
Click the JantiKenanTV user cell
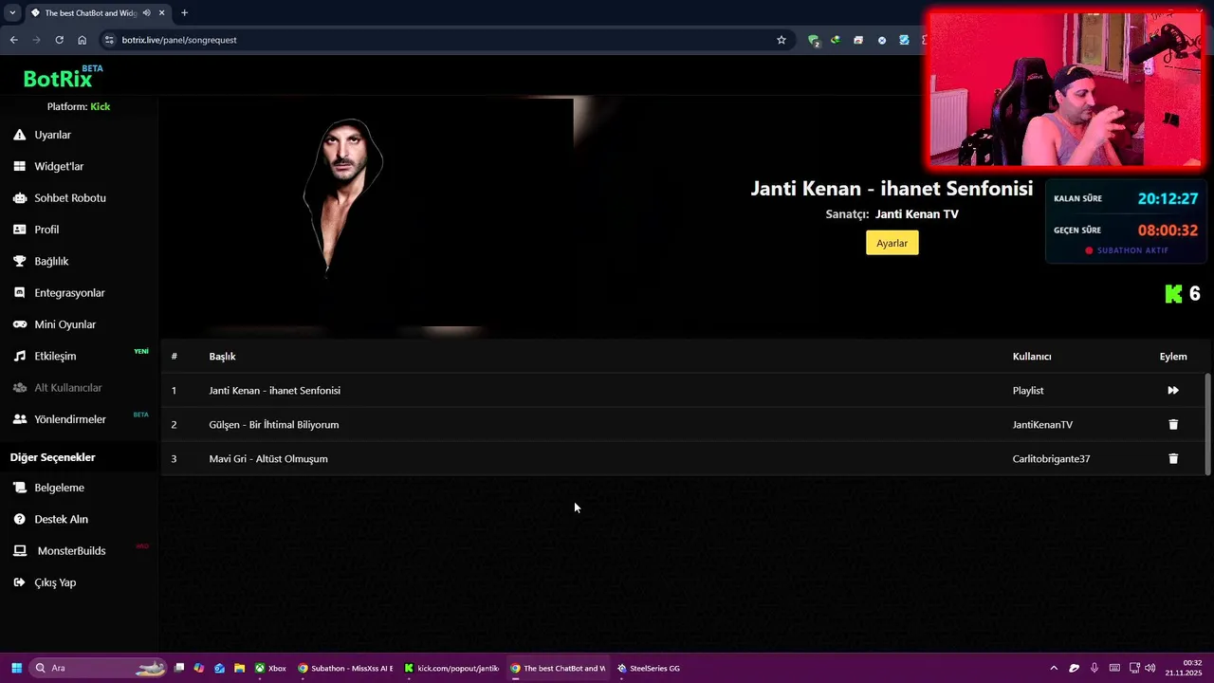pos(1042,425)
